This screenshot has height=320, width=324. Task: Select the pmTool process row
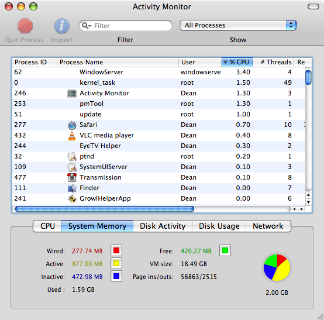click(x=158, y=104)
